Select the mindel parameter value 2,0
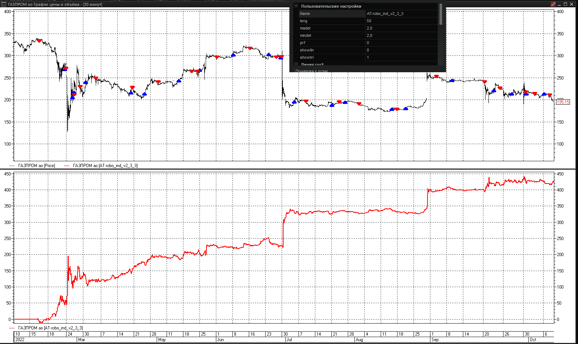This screenshot has height=344, width=578. [x=401, y=35]
